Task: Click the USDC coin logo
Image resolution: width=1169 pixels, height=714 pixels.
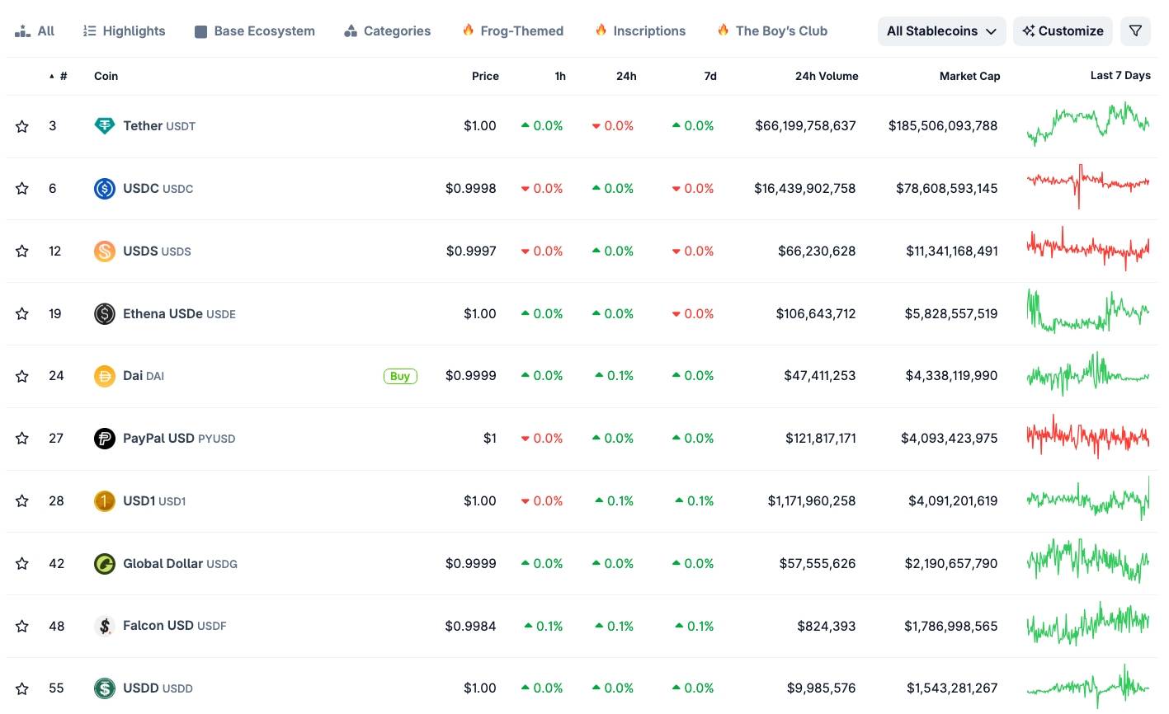Action: tap(104, 188)
